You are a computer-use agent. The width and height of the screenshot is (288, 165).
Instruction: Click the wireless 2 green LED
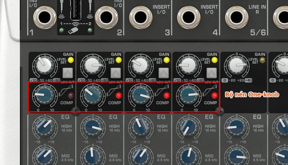[x=90, y=30]
